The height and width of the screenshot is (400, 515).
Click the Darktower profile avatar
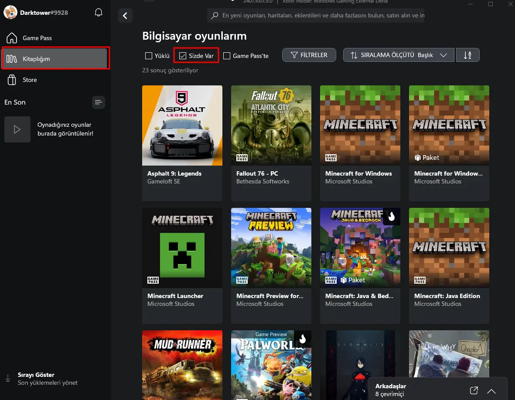[10, 13]
